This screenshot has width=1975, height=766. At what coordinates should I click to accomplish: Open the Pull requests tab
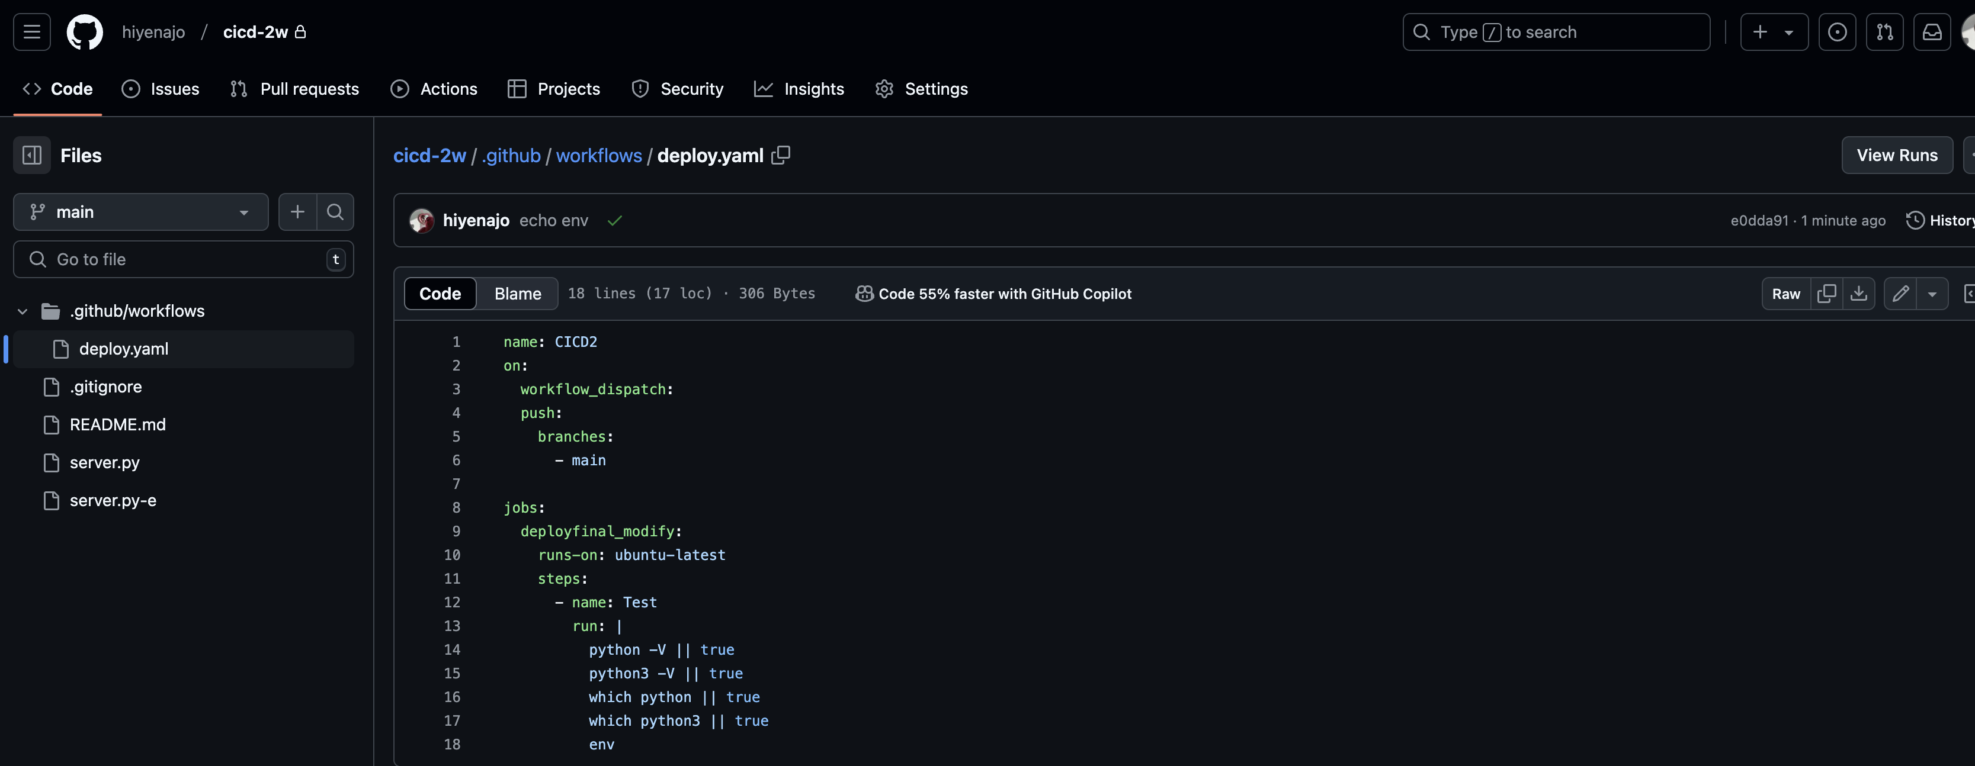[294, 89]
